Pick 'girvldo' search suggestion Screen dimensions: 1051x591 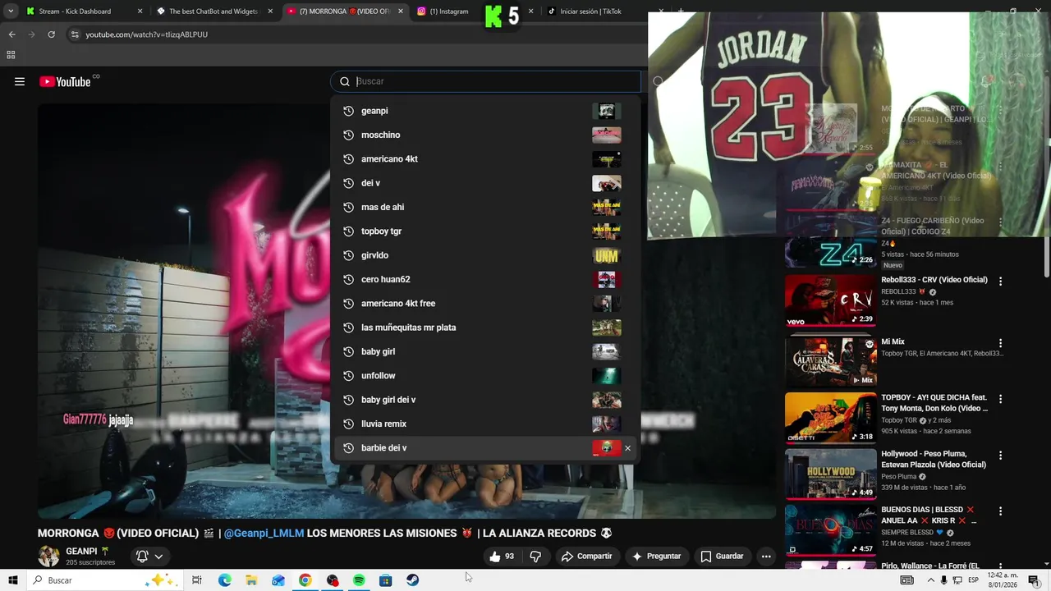tap(485, 255)
